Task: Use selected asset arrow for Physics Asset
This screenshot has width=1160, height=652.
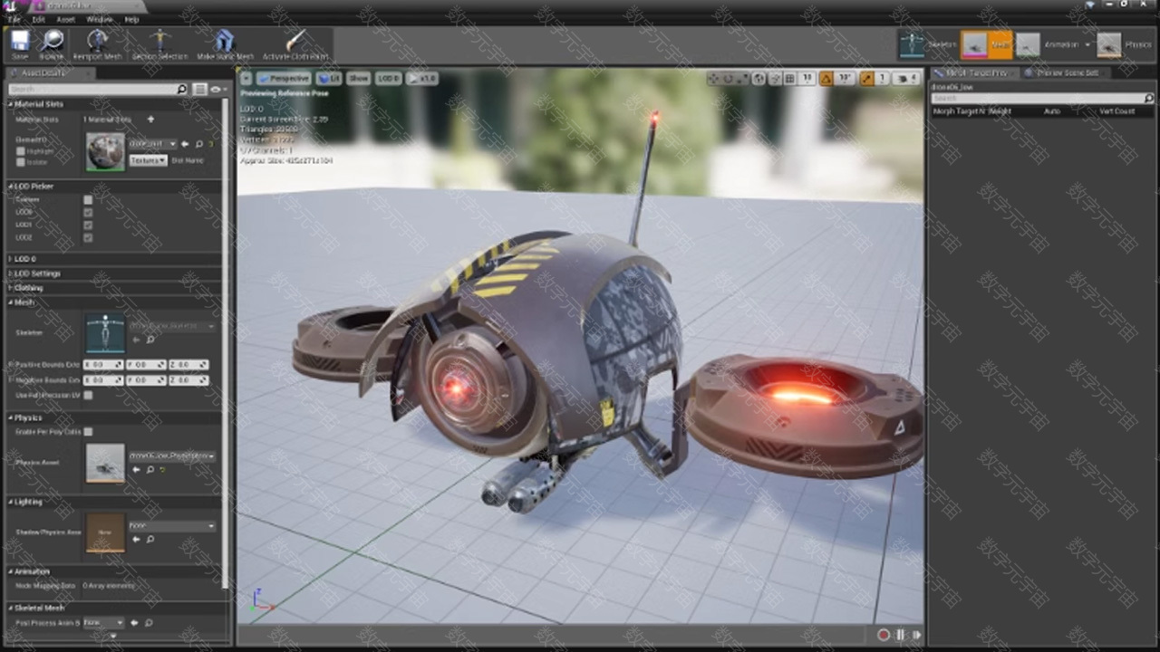Action: pyautogui.click(x=137, y=470)
